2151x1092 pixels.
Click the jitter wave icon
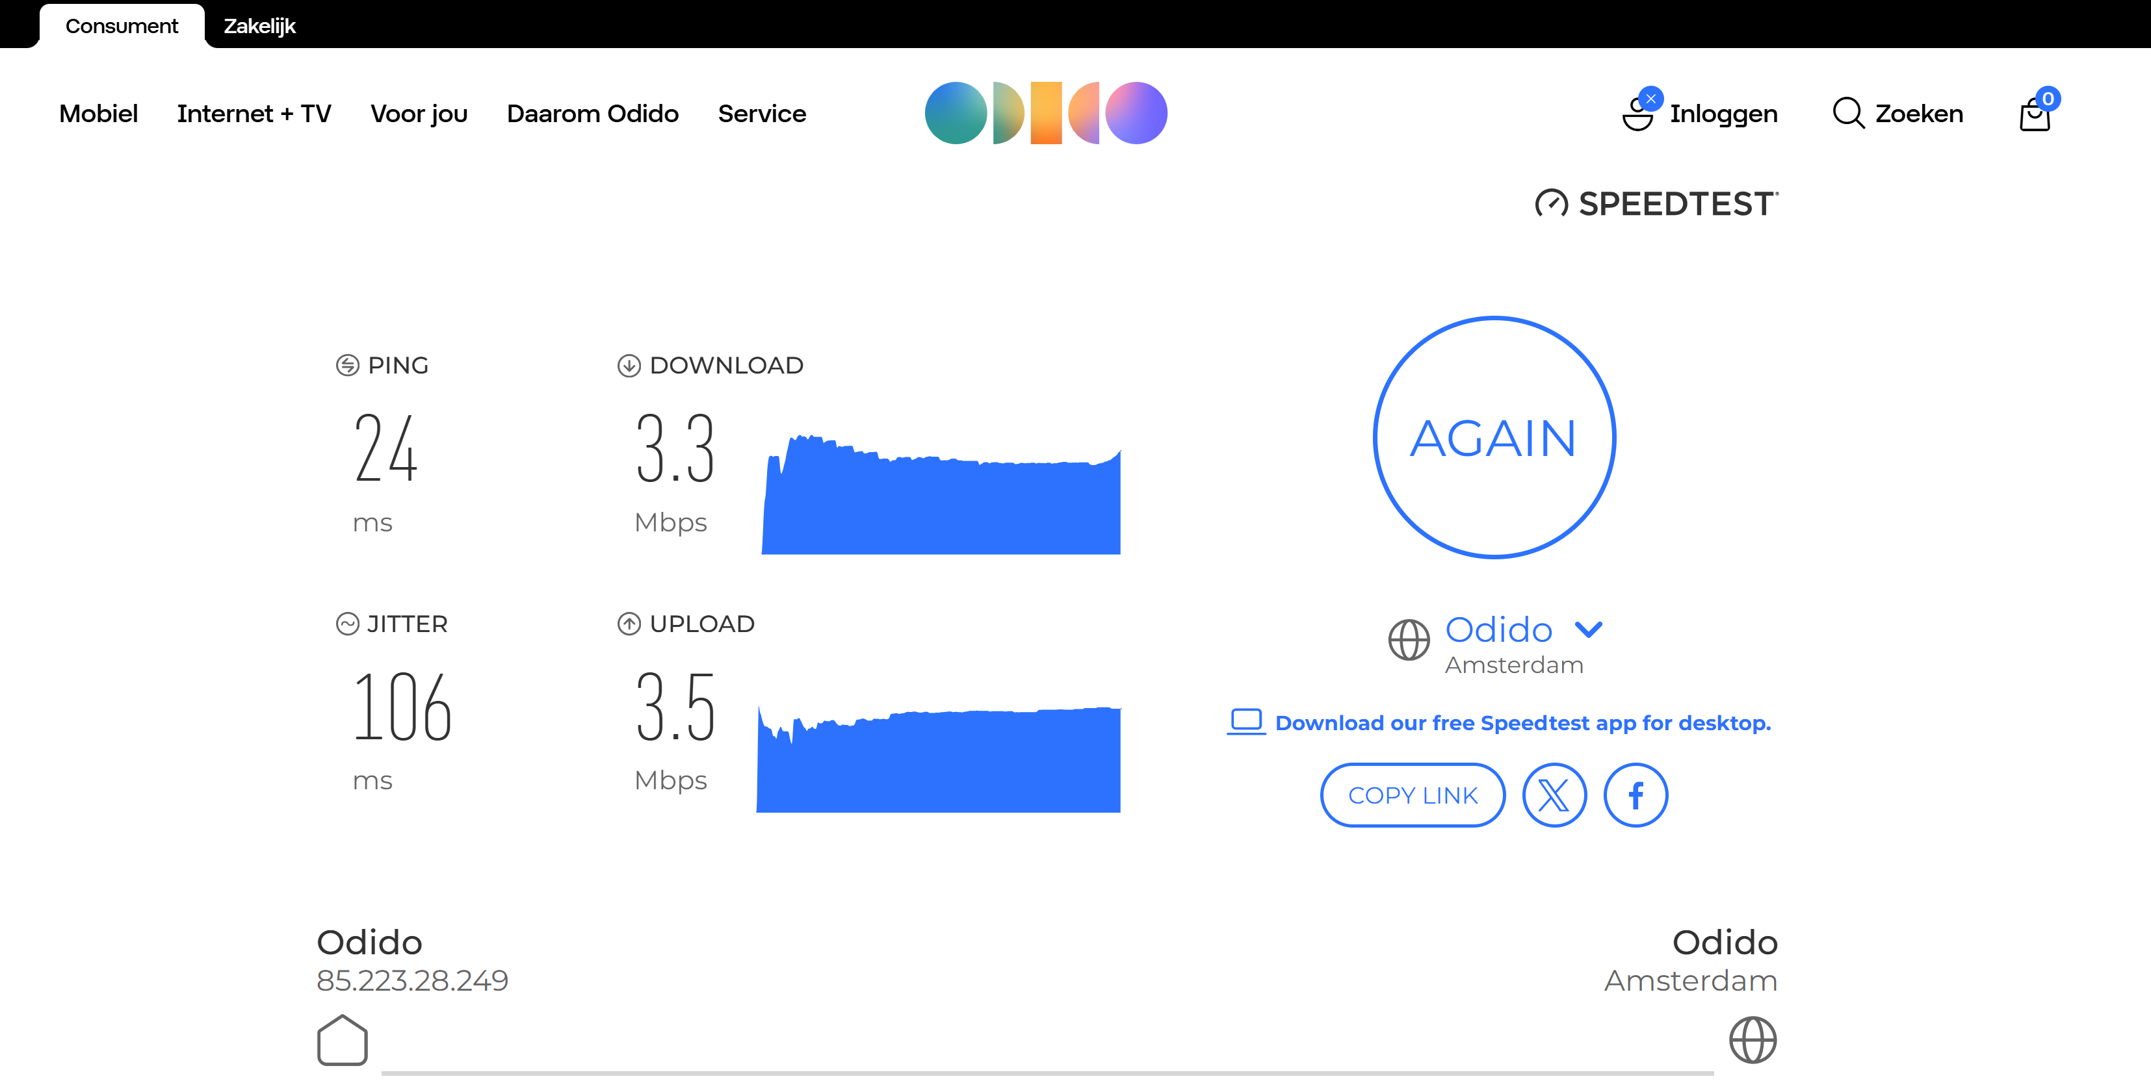pos(347,624)
